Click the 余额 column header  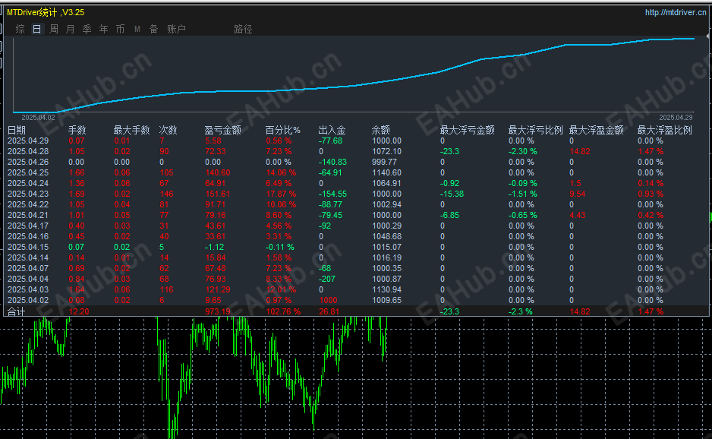(380, 130)
